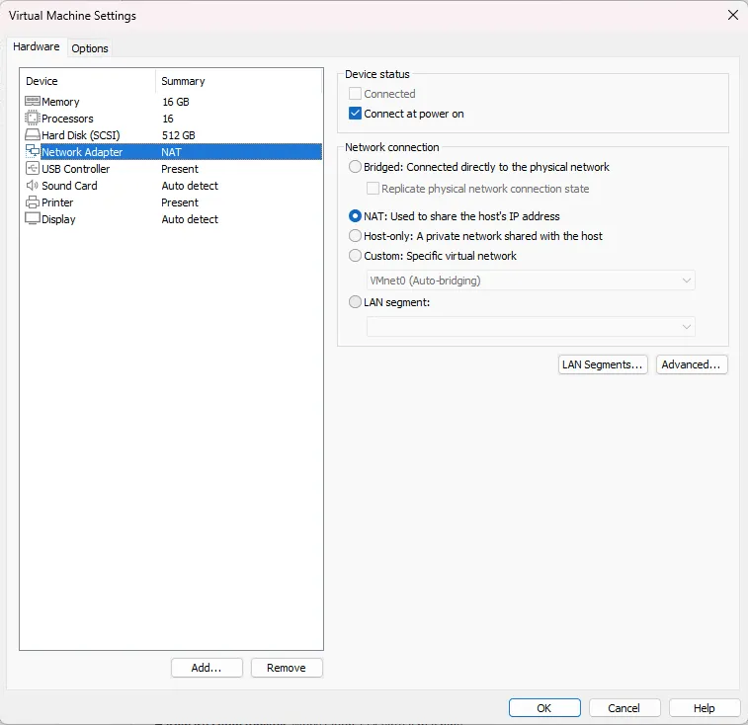Select Custom: Specific virtual network option
This screenshot has height=725, width=748.
[356, 256]
